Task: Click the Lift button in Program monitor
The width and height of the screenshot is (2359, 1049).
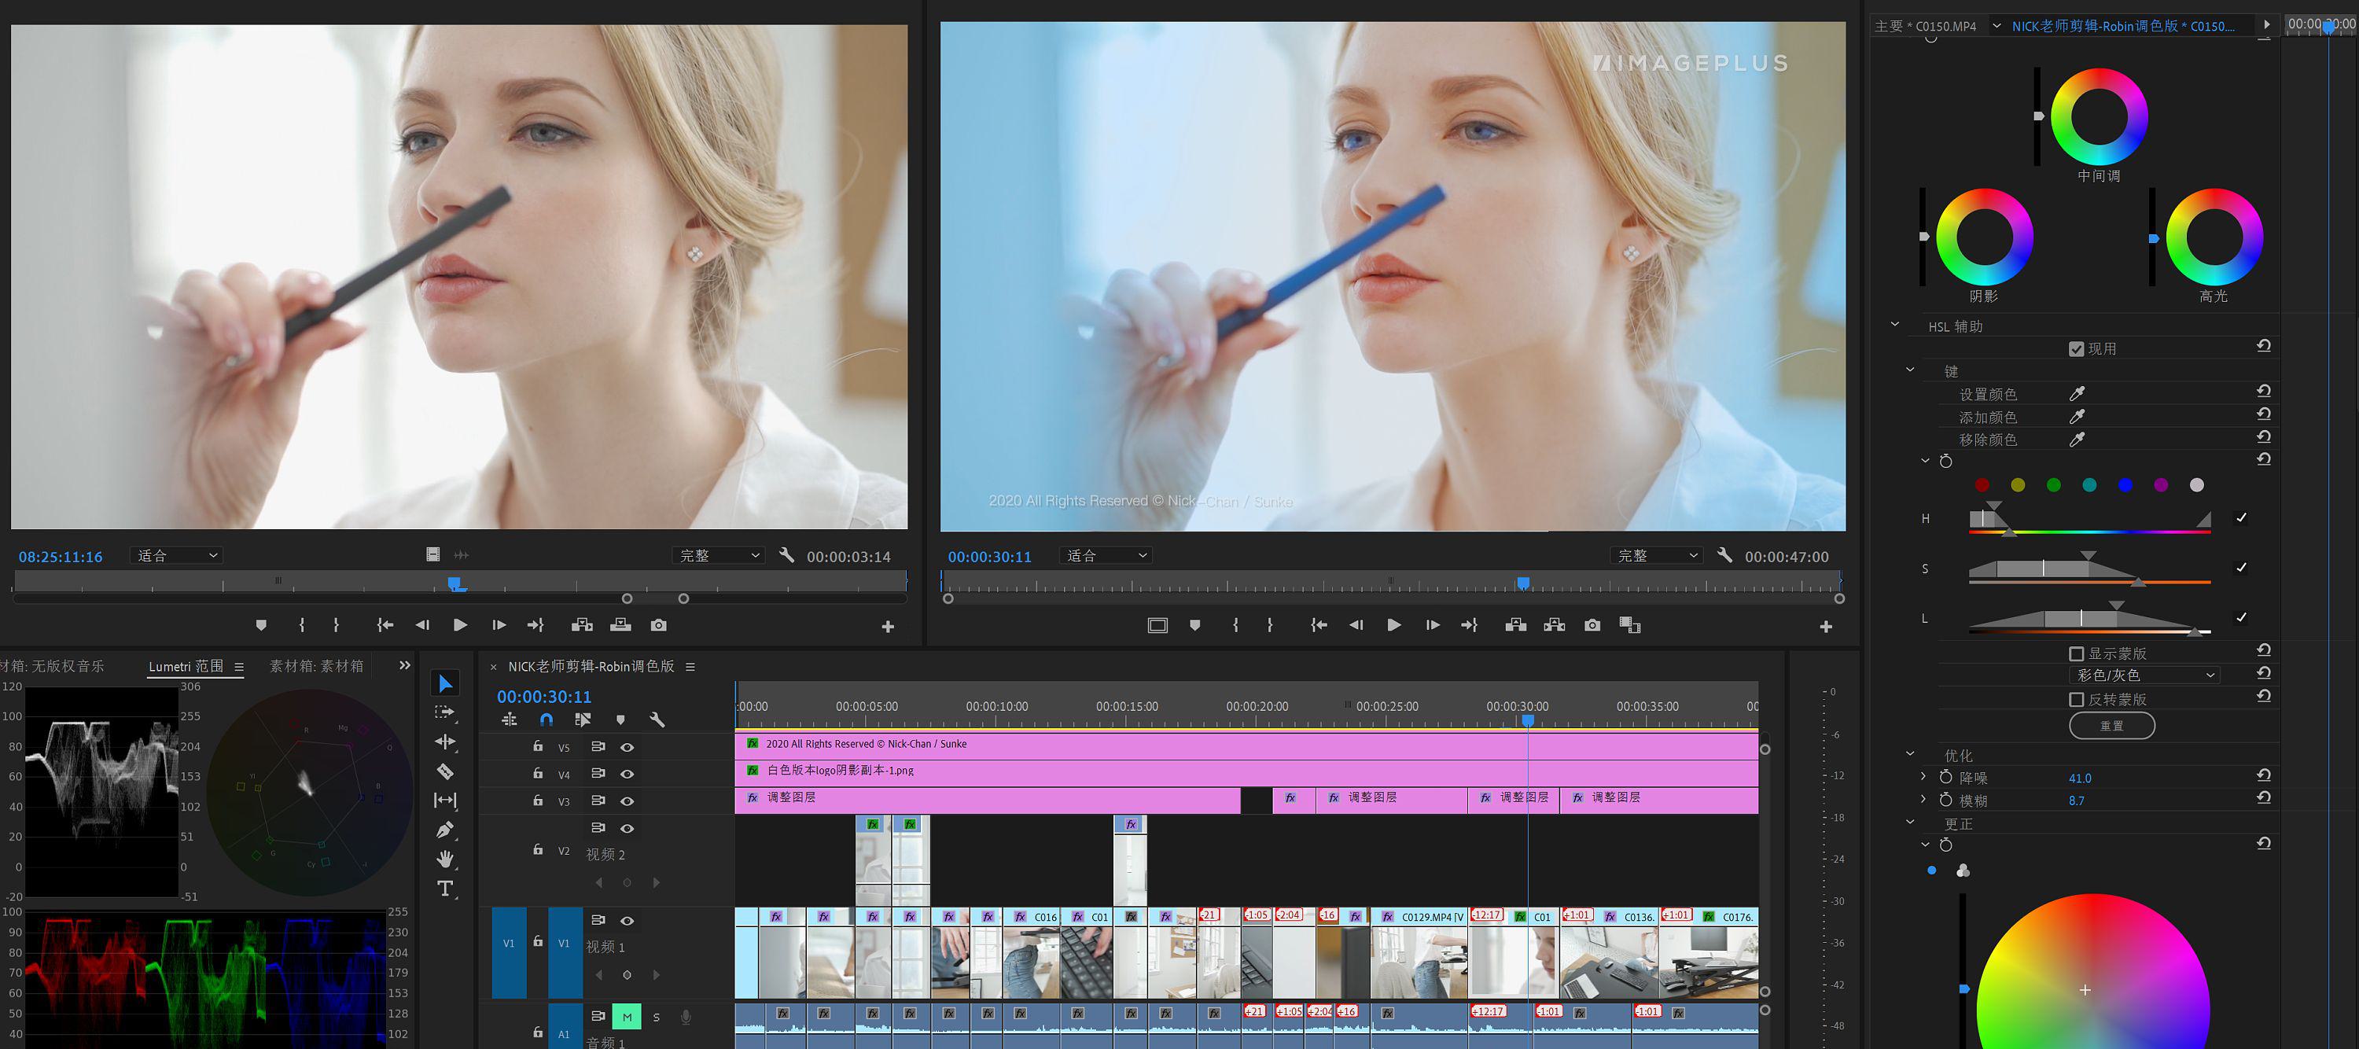Action: [x=1515, y=625]
